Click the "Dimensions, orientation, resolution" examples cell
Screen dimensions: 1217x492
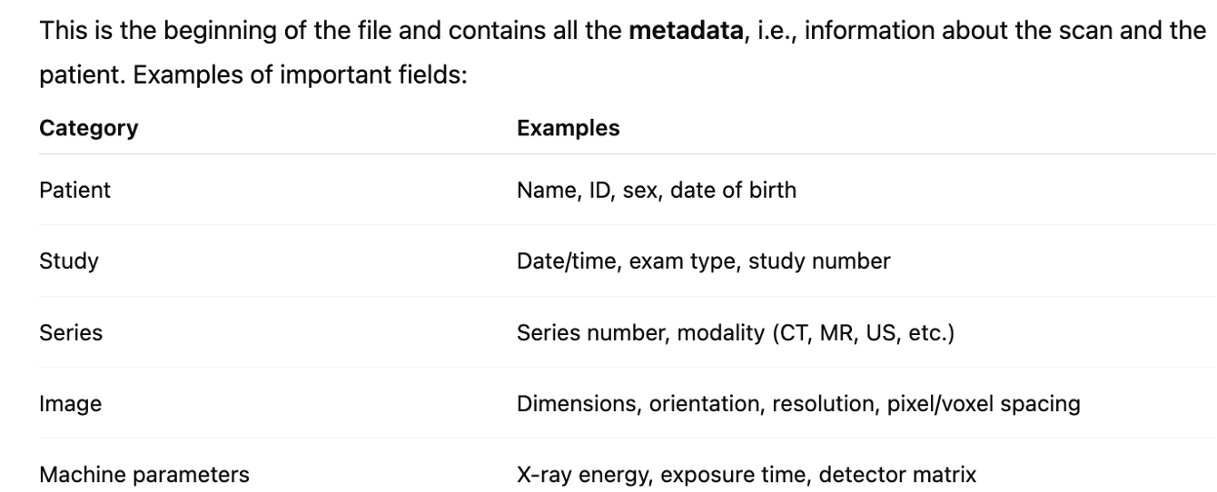tap(798, 403)
